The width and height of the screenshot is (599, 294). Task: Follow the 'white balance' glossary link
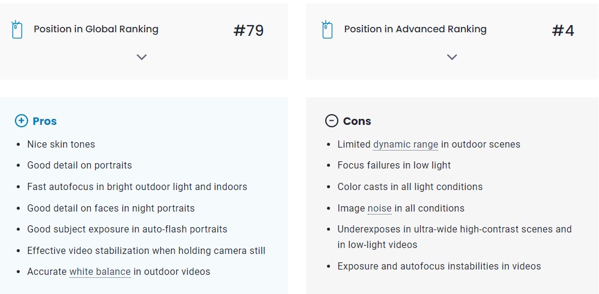click(100, 272)
